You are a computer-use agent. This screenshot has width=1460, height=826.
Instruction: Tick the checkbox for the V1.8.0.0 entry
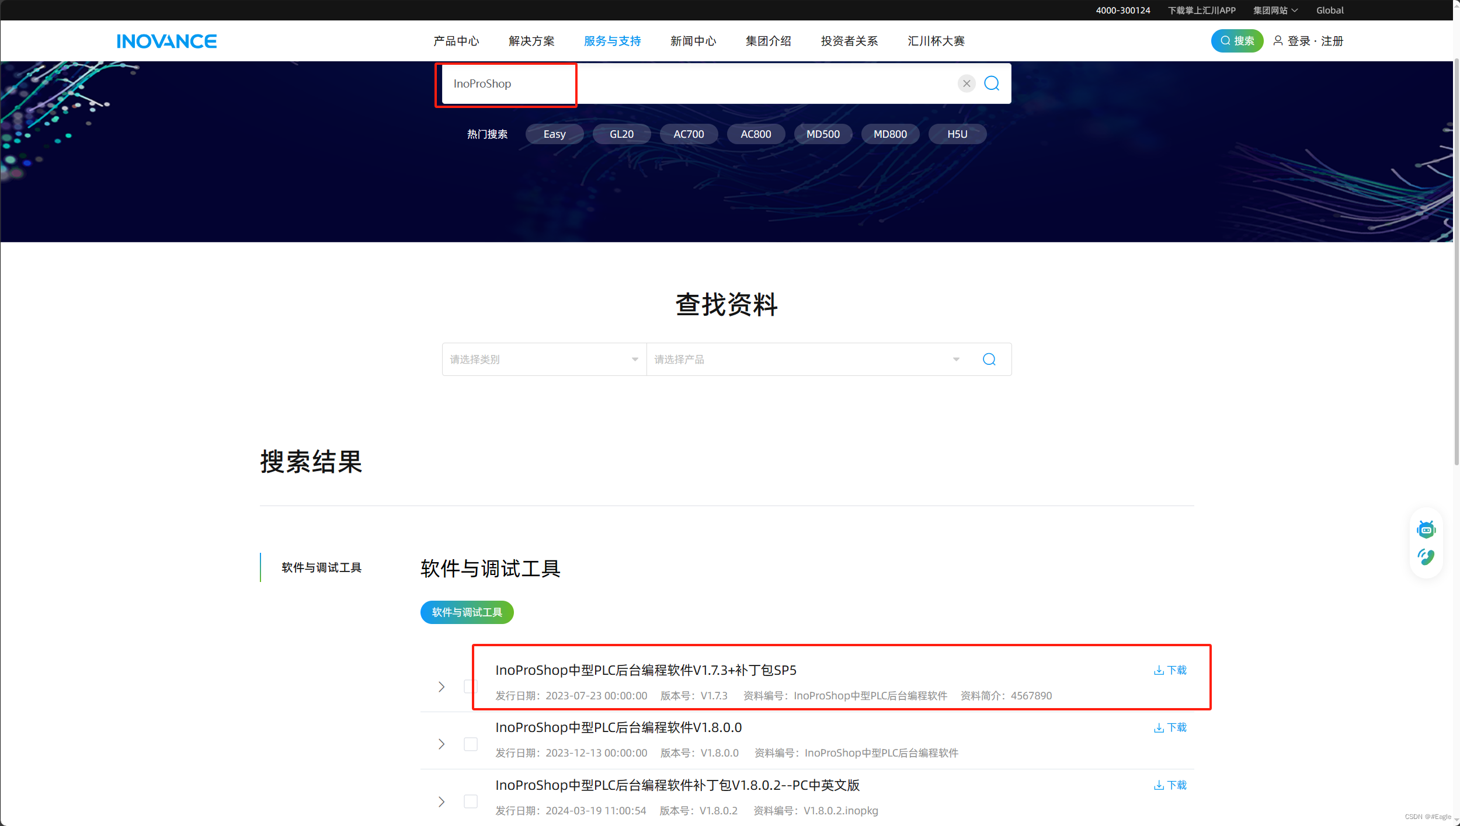(470, 744)
